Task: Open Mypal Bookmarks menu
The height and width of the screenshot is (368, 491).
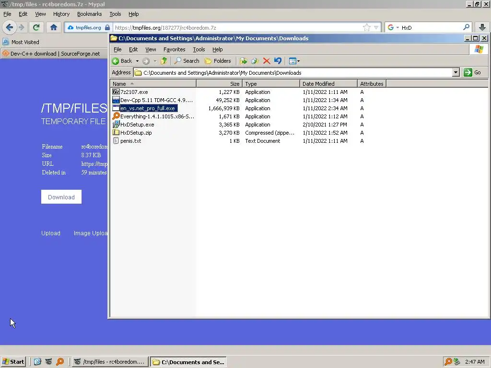Action: click(89, 14)
